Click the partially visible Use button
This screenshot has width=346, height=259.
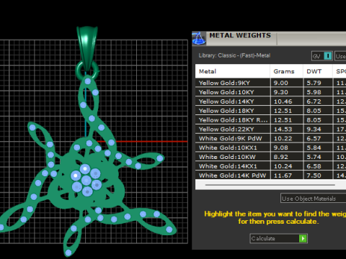[340, 56]
